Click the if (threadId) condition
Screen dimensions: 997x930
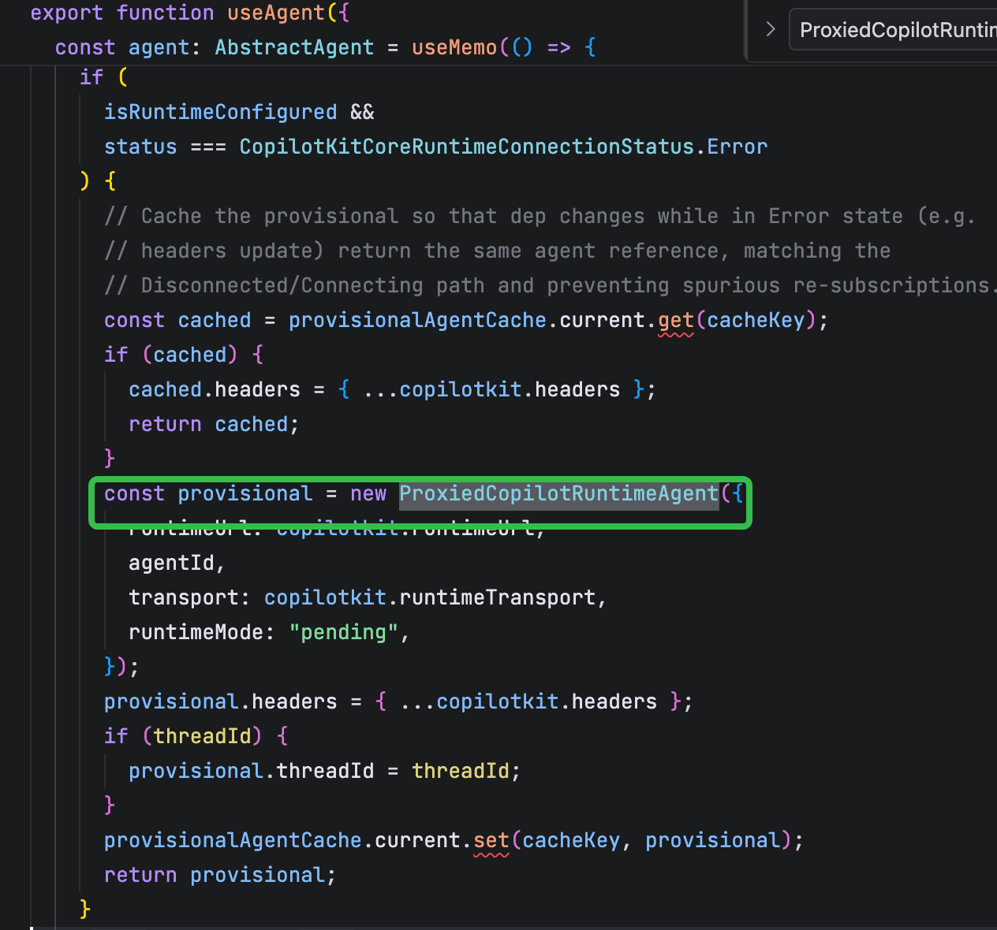click(x=196, y=736)
